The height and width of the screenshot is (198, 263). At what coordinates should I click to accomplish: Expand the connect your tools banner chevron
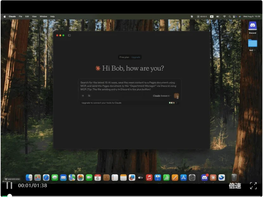click(x=176, y=103)
